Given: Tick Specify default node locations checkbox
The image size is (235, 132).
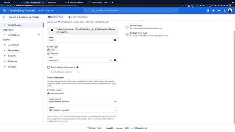Looking at the screenshot, I should (x=48, y=67).
